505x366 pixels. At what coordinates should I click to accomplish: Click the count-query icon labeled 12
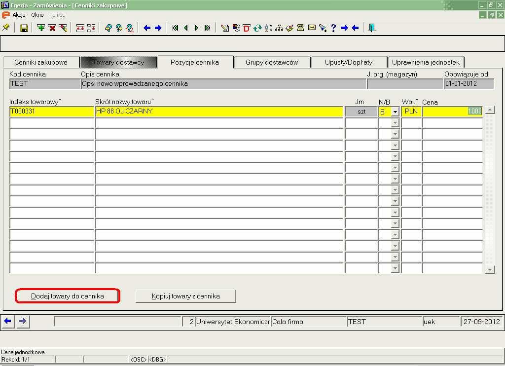coord(130,28)
